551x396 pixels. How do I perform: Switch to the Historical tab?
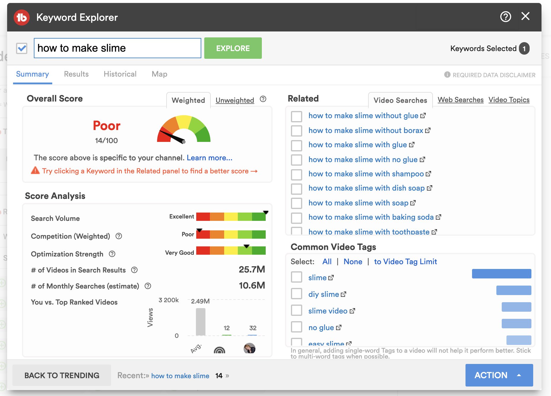120,74
